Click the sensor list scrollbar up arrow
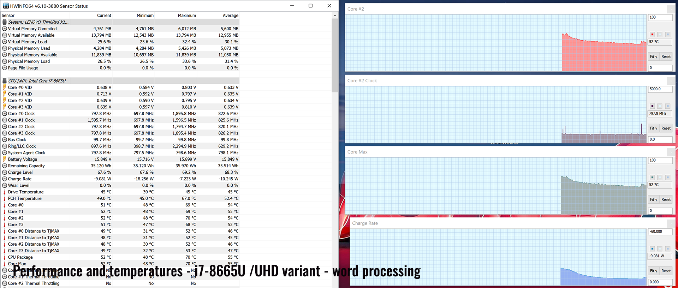The image size is (678, 288). pos(335,16)
